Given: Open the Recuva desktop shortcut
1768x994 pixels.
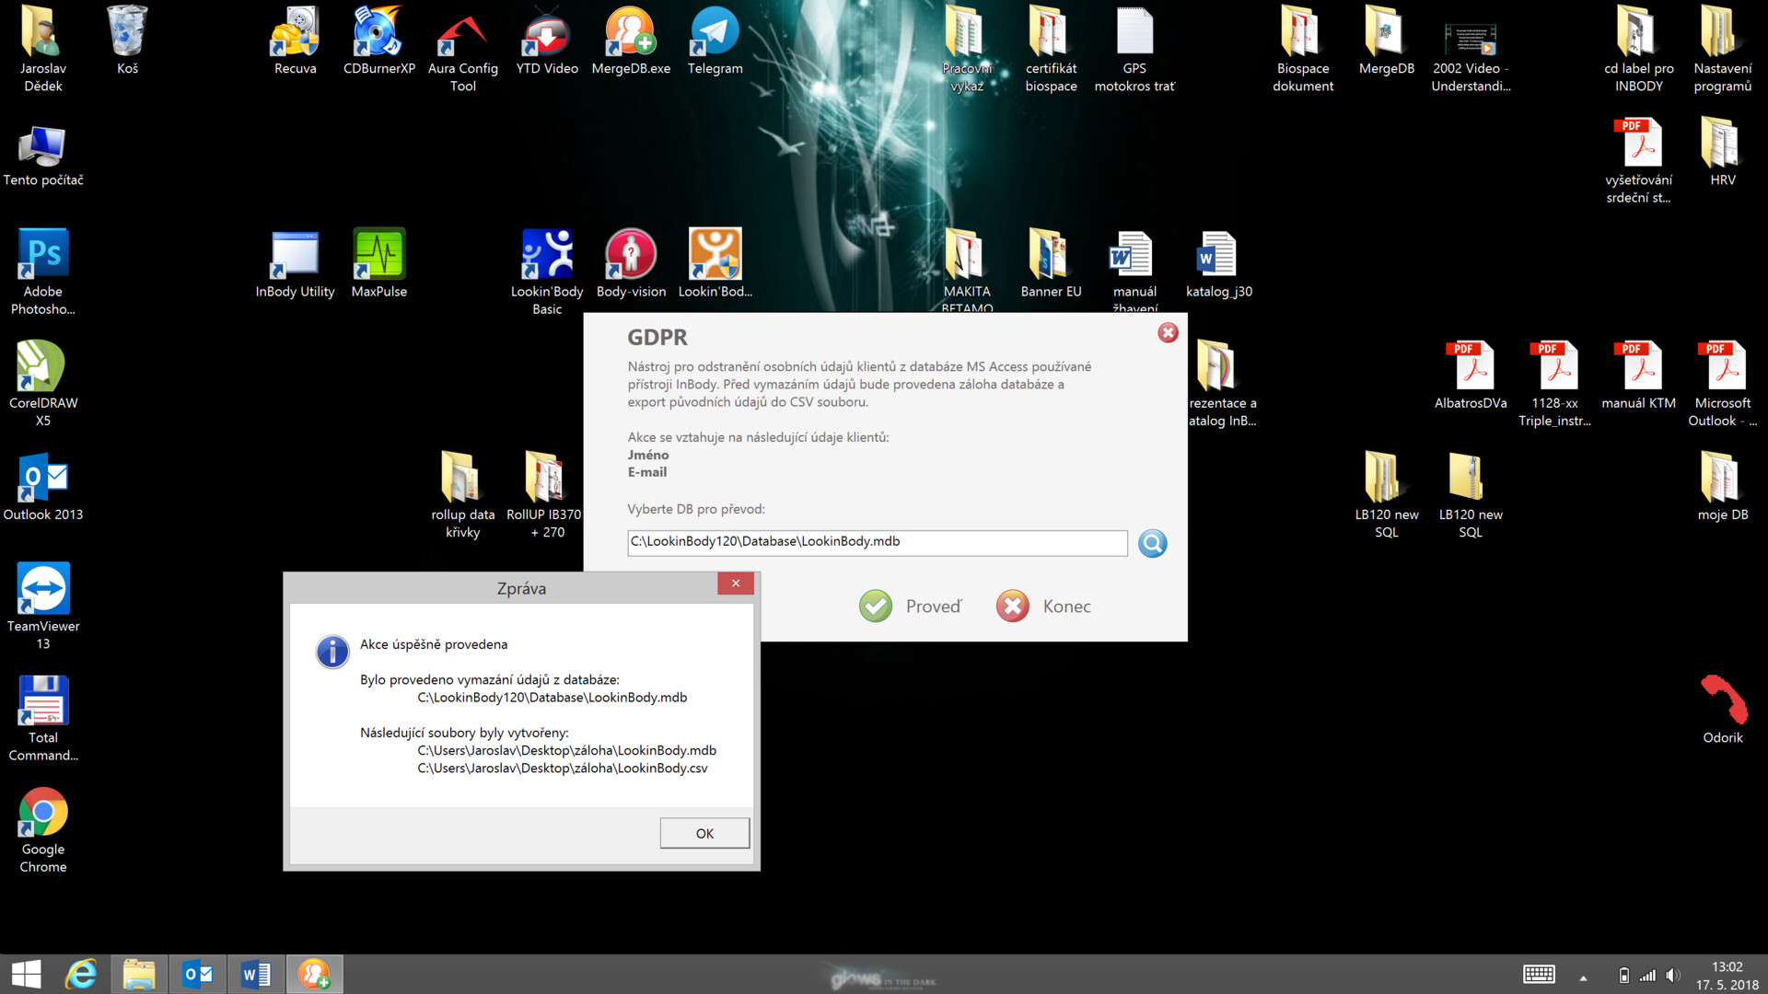Looking at the screenshot, I should tap(295, 41).
